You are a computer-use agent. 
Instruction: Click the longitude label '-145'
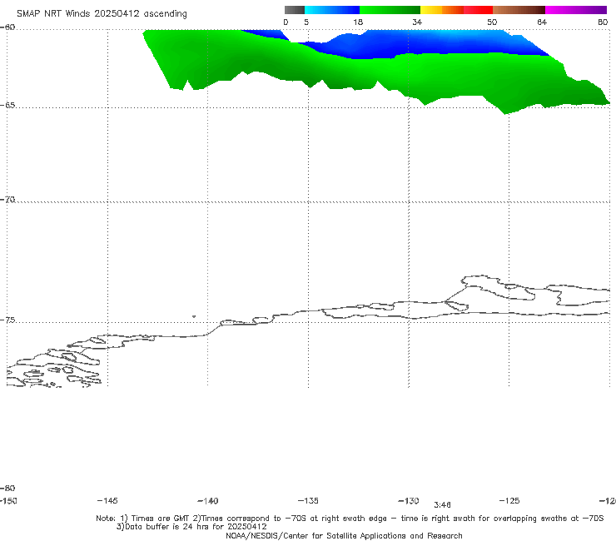107,501
